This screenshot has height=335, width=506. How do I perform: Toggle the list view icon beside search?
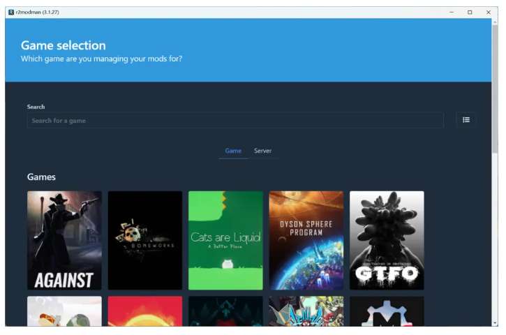point(466,120)
